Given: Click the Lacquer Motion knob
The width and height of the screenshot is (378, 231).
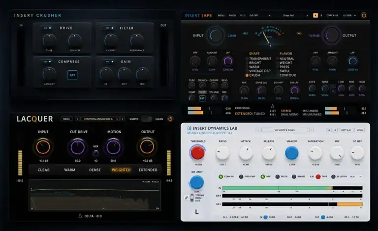Looking at the screenshot, I should pyautogui.click(x=113, y=147).
